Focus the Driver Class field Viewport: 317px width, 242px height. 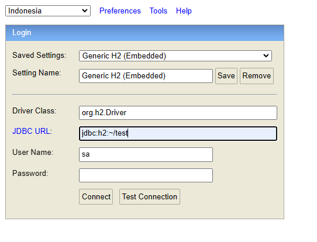click(x=178, y=113)
